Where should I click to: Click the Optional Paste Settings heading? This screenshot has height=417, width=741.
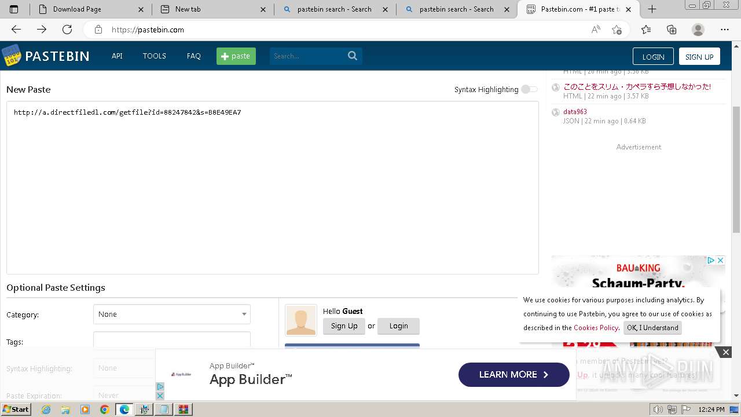56,288
